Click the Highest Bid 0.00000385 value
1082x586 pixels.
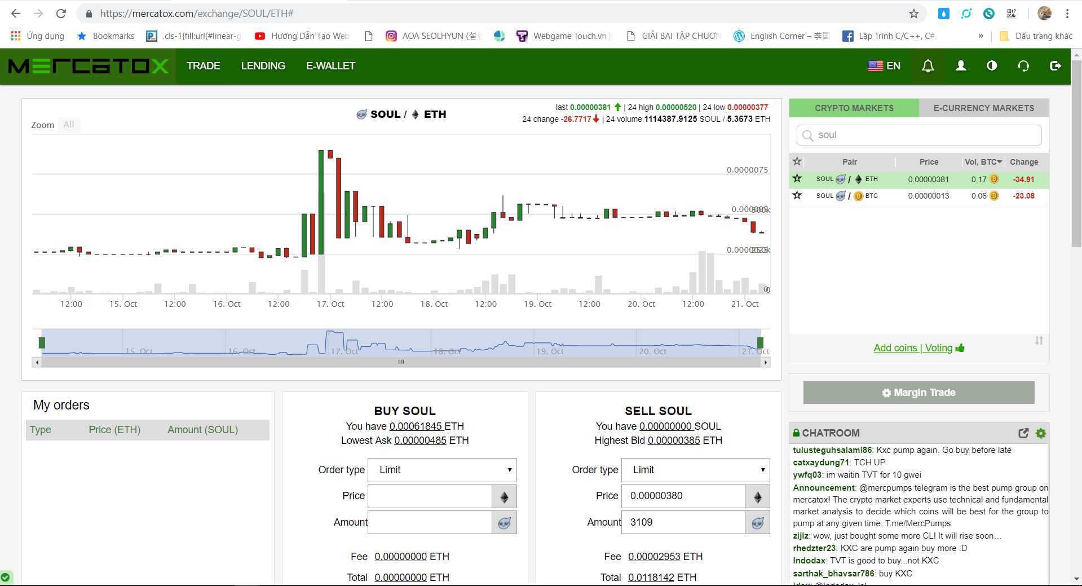tap(674, 440)
